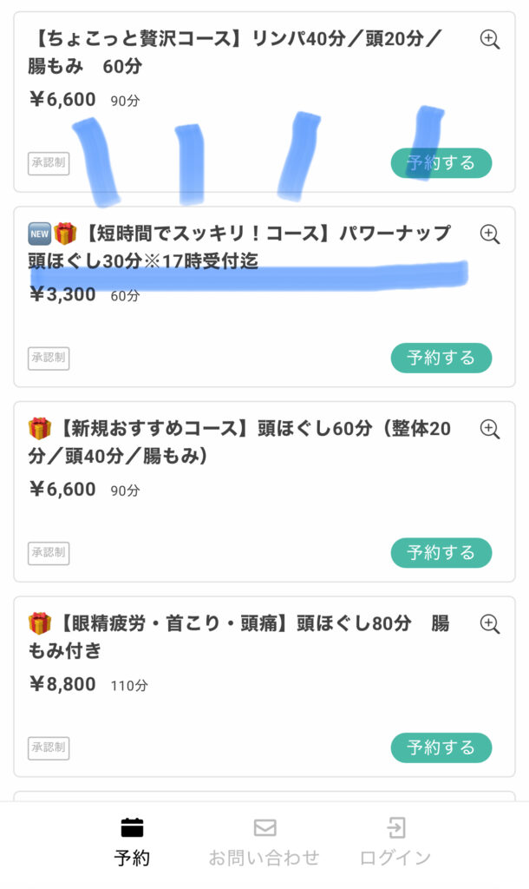The height and width of the screenshot is (889, 529).
Task: Click the NEW badge icon
Action: 40,234
